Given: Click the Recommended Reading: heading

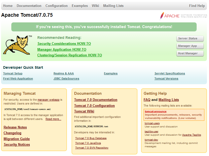Looking at the screenshot, I should point(59,38).
